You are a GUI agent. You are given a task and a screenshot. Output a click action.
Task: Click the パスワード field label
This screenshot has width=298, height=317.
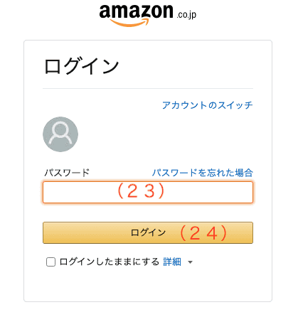67,173
